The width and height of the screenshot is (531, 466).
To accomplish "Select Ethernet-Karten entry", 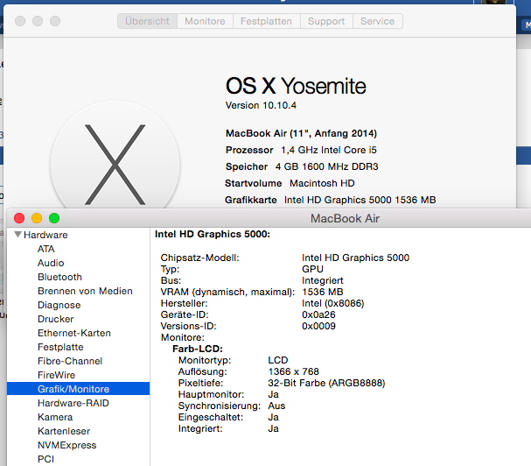I will coord(74,333).
